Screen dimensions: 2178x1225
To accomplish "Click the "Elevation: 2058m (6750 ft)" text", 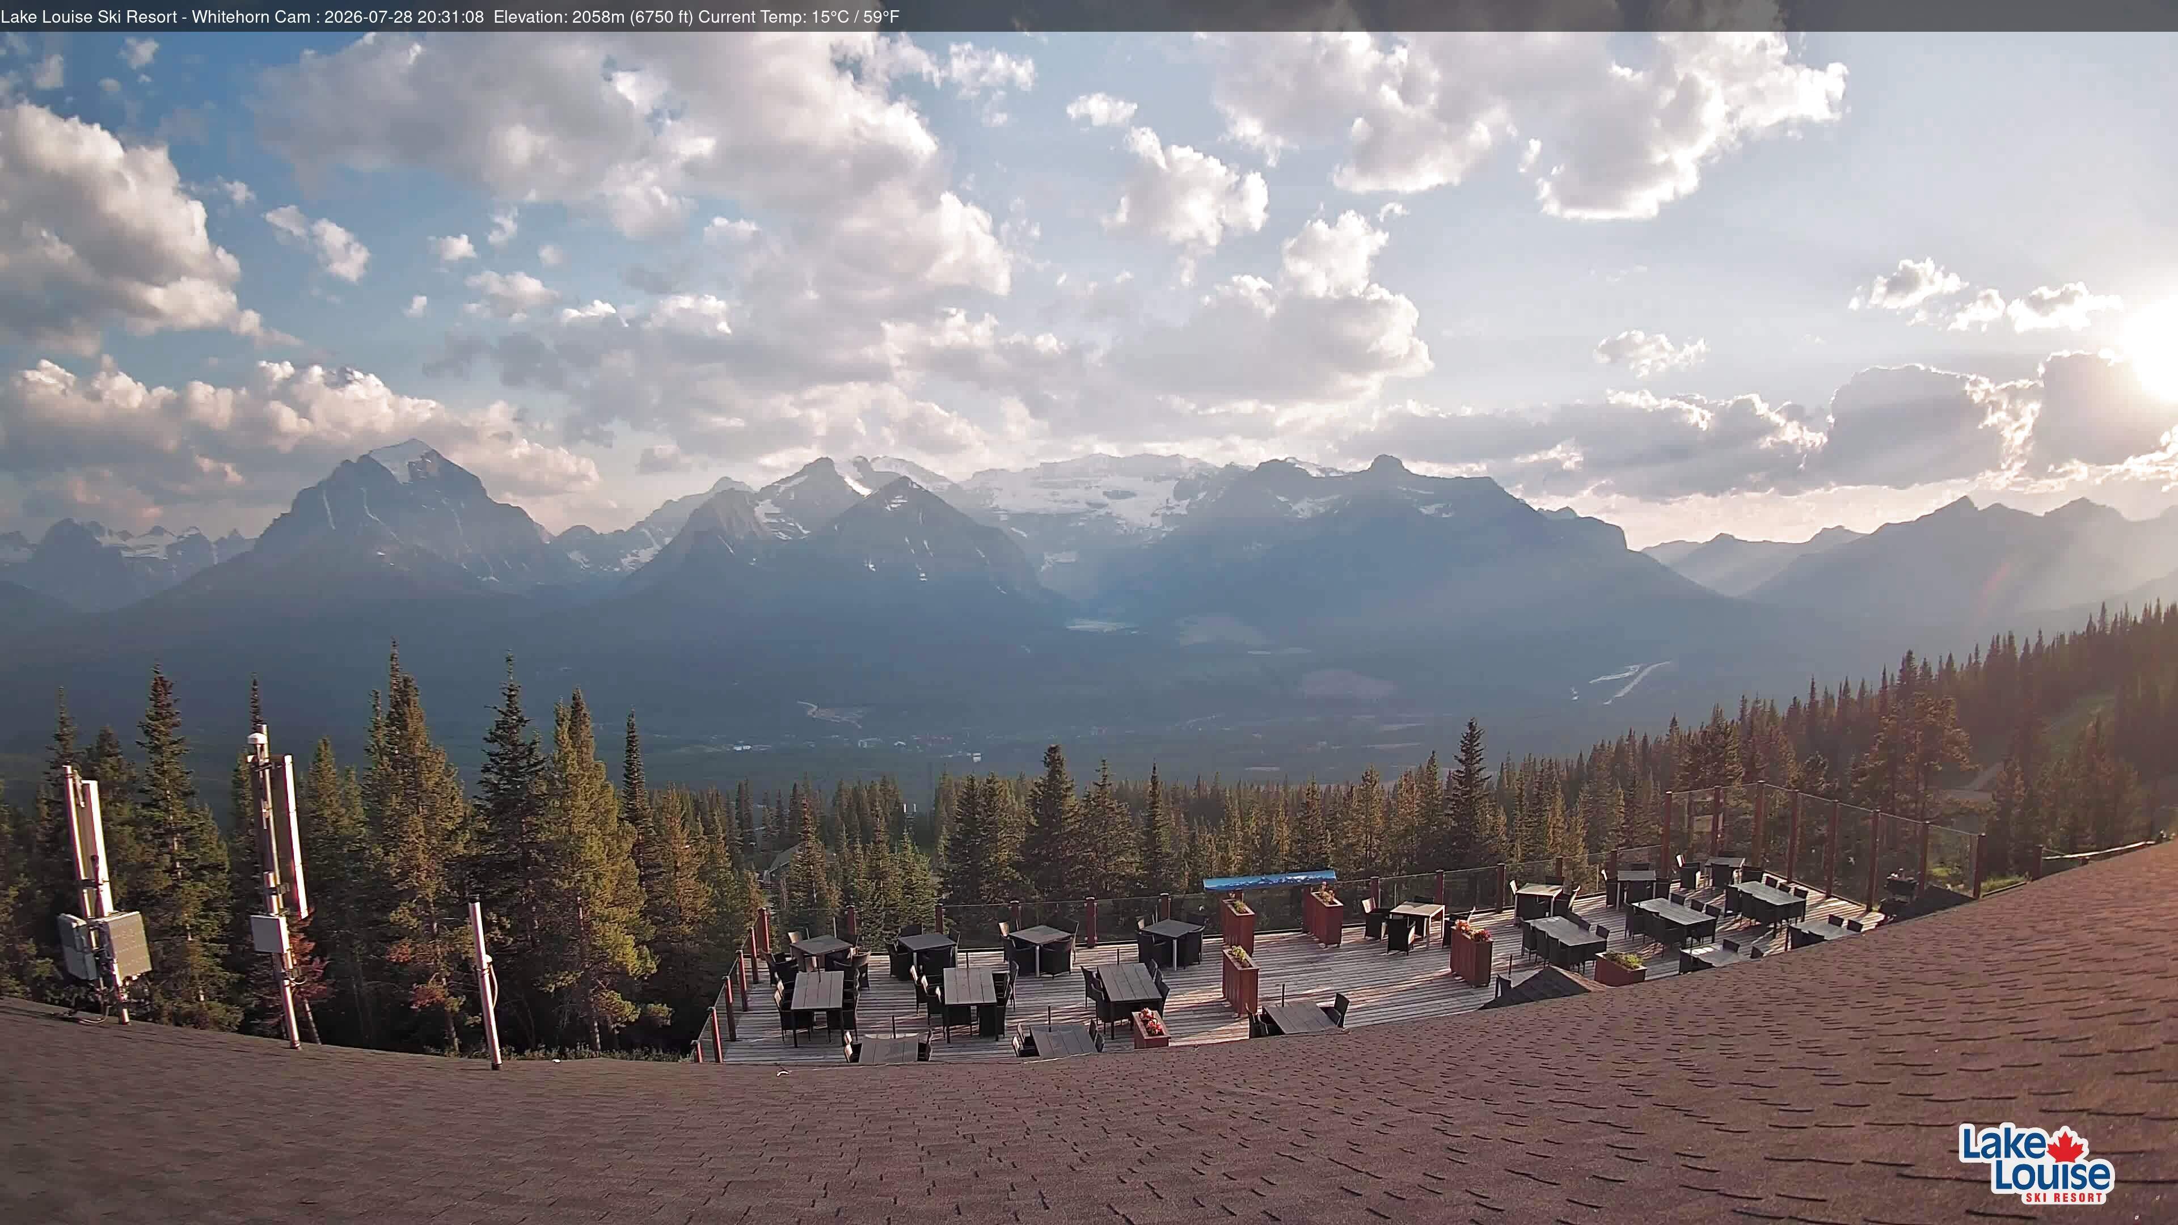I will (x=593, y=16).
